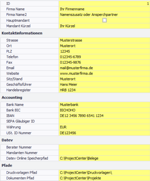Select the Telefon number field
The width and height of the screenshot is (150, 181).
click(104, 57)
